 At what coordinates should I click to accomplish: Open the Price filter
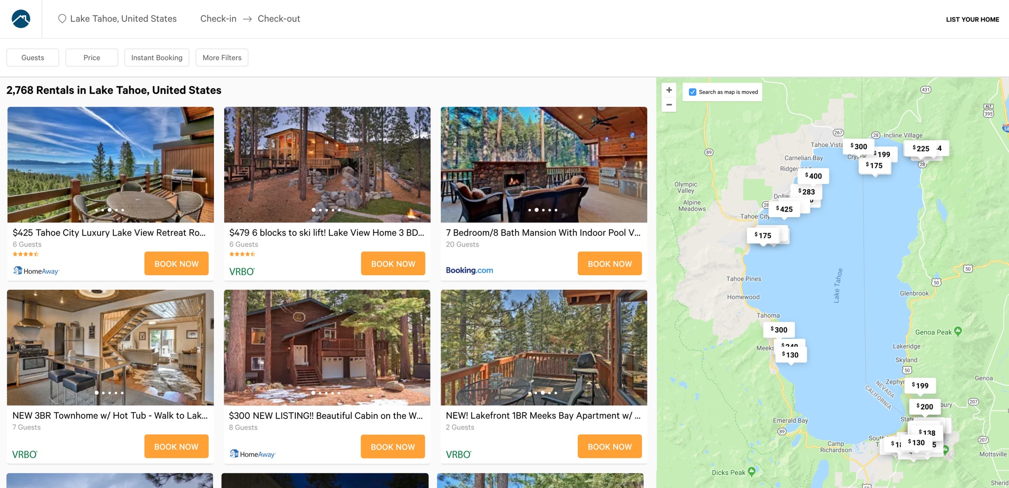(x=91, y=57)
